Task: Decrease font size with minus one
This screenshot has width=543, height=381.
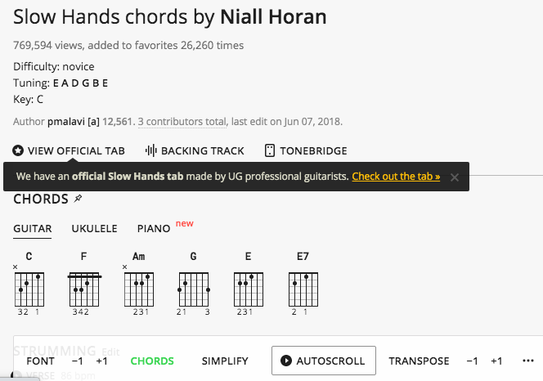Action: (77, 361)
